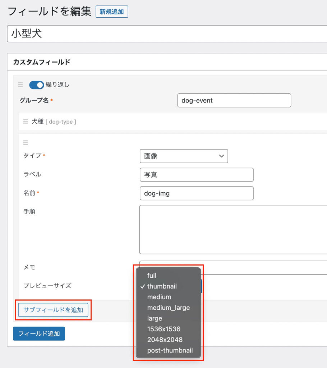Click the 名前 field containing dog-img
Image resolution: width=327 pixels, height=368 pixels.
coord(196,193)
